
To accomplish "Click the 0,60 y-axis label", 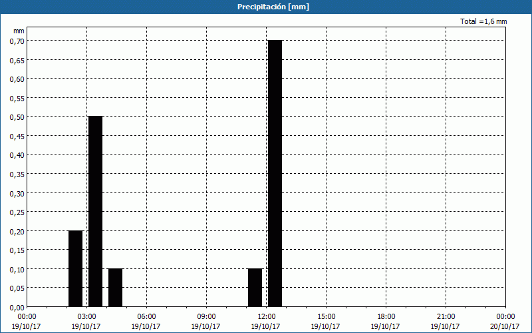I will pos(17,79).
